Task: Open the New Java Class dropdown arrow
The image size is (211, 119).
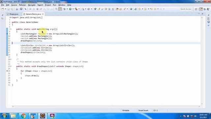Action: pos(92,9)
